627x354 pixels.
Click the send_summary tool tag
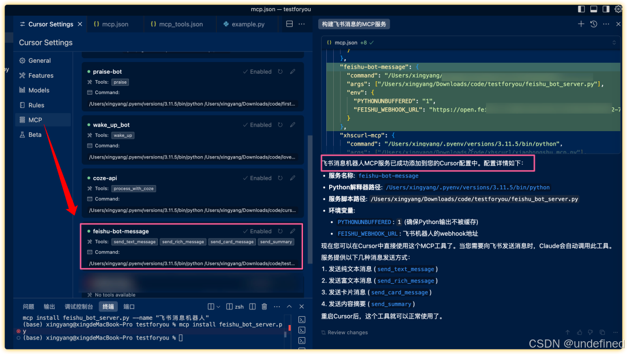276,242
